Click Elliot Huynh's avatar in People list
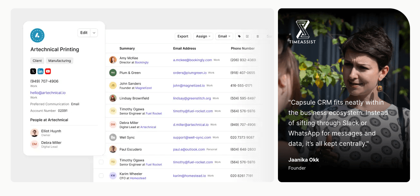The width and height of the screenshot is (420, 196). click(34, 133)
